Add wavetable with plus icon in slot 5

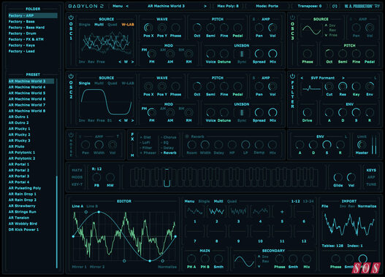point(282,211)
